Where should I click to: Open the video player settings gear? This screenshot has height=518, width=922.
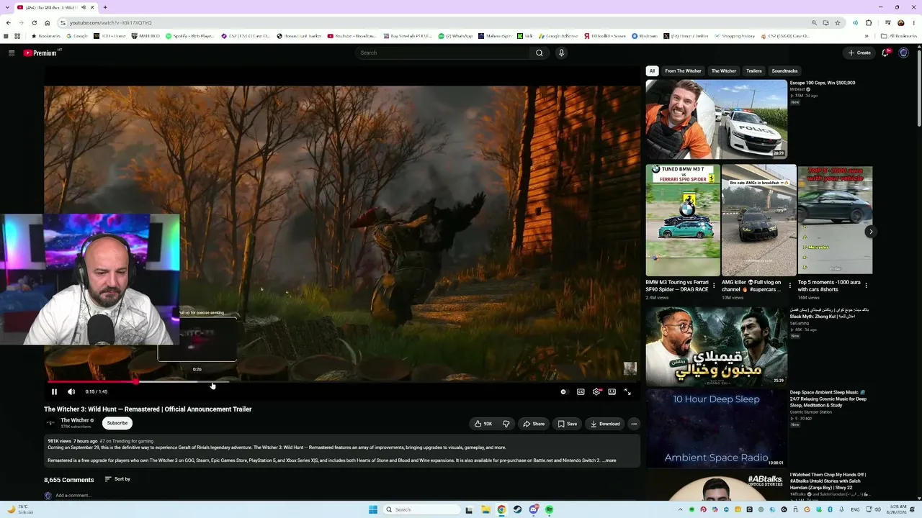[x=596, y=391]
